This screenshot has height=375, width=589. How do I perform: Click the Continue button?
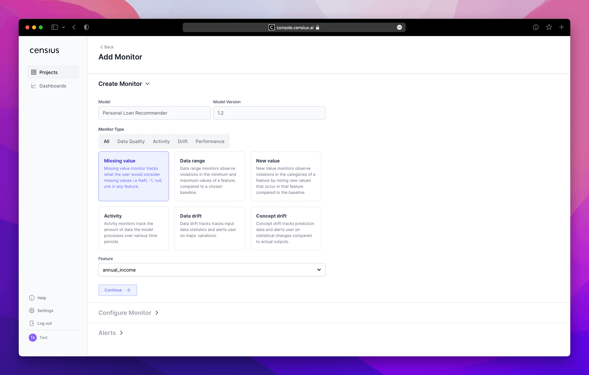click(117, 290)
